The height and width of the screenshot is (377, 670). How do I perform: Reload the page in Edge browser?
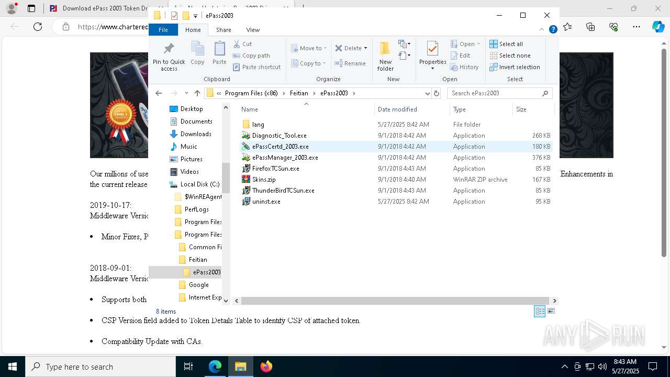point(38,26)
